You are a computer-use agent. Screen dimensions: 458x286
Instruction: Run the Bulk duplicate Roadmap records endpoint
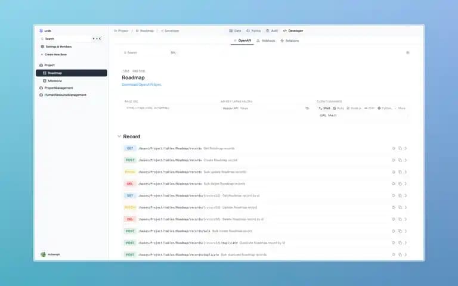(x=394, y=255)
